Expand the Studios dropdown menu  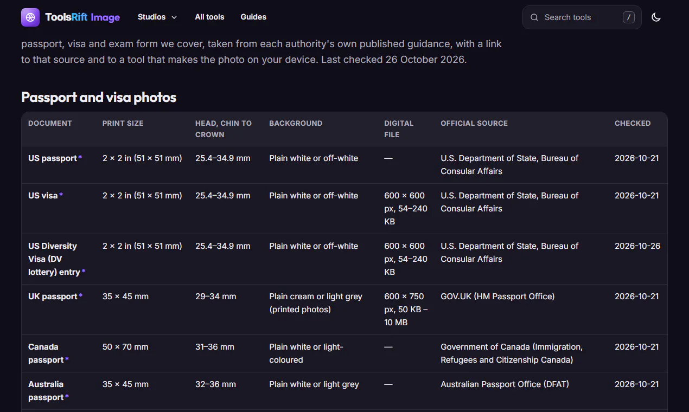point(157,17)
